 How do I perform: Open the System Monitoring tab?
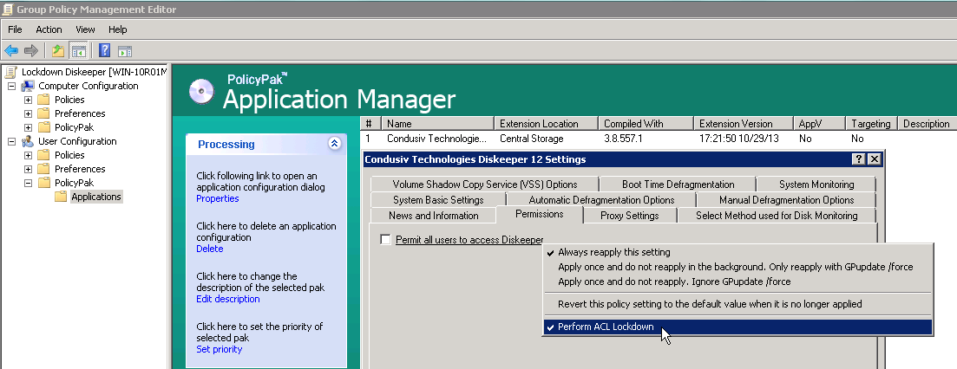tap(816, 184)
